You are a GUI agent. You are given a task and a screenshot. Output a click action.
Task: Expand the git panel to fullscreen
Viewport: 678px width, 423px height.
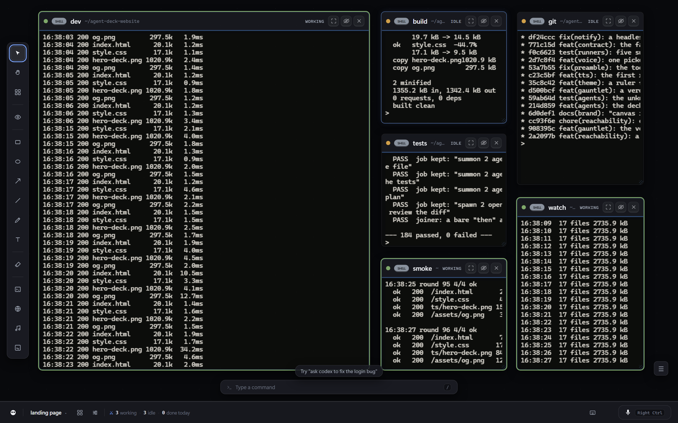point(608,21)
